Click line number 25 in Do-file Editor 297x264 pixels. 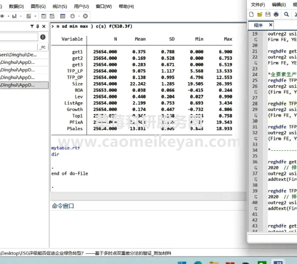click(x=255, y=80)
